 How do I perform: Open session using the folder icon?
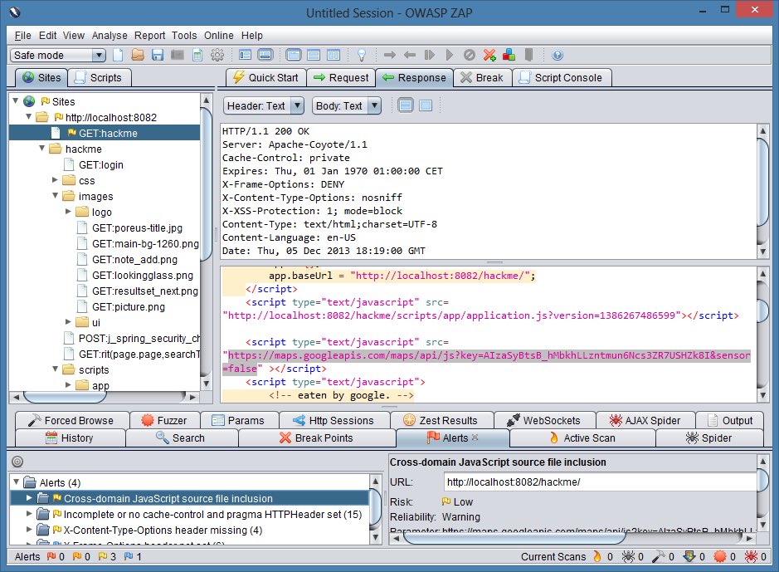[138, 55]
